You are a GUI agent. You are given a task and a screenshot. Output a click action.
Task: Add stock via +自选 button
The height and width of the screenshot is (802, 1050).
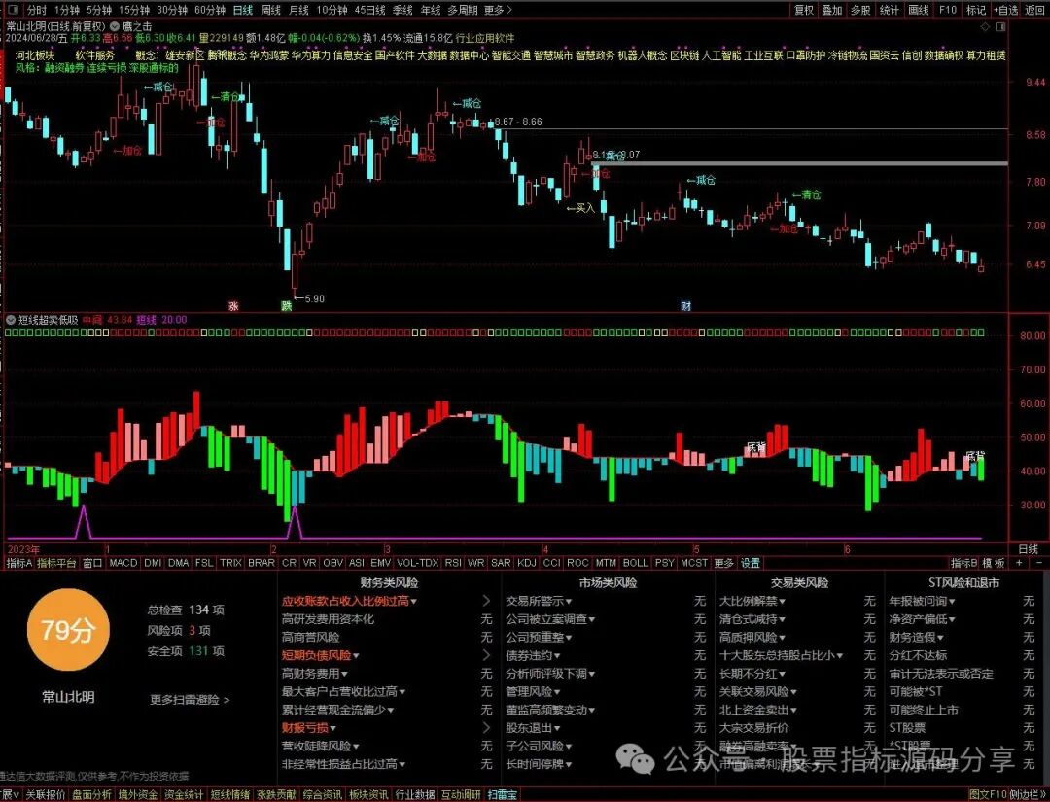(x=1005, y=10)
